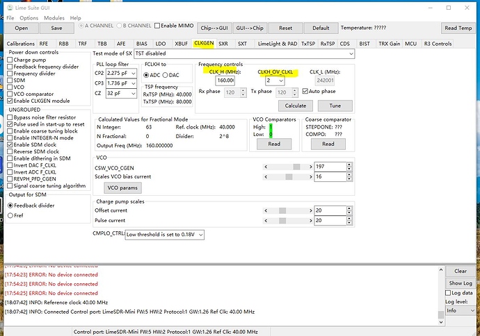Click the Pulse current slider
This screenshot has width=480, height=336.
pos(288,221)
